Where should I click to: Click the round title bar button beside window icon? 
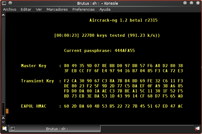[x=10, y=3]
